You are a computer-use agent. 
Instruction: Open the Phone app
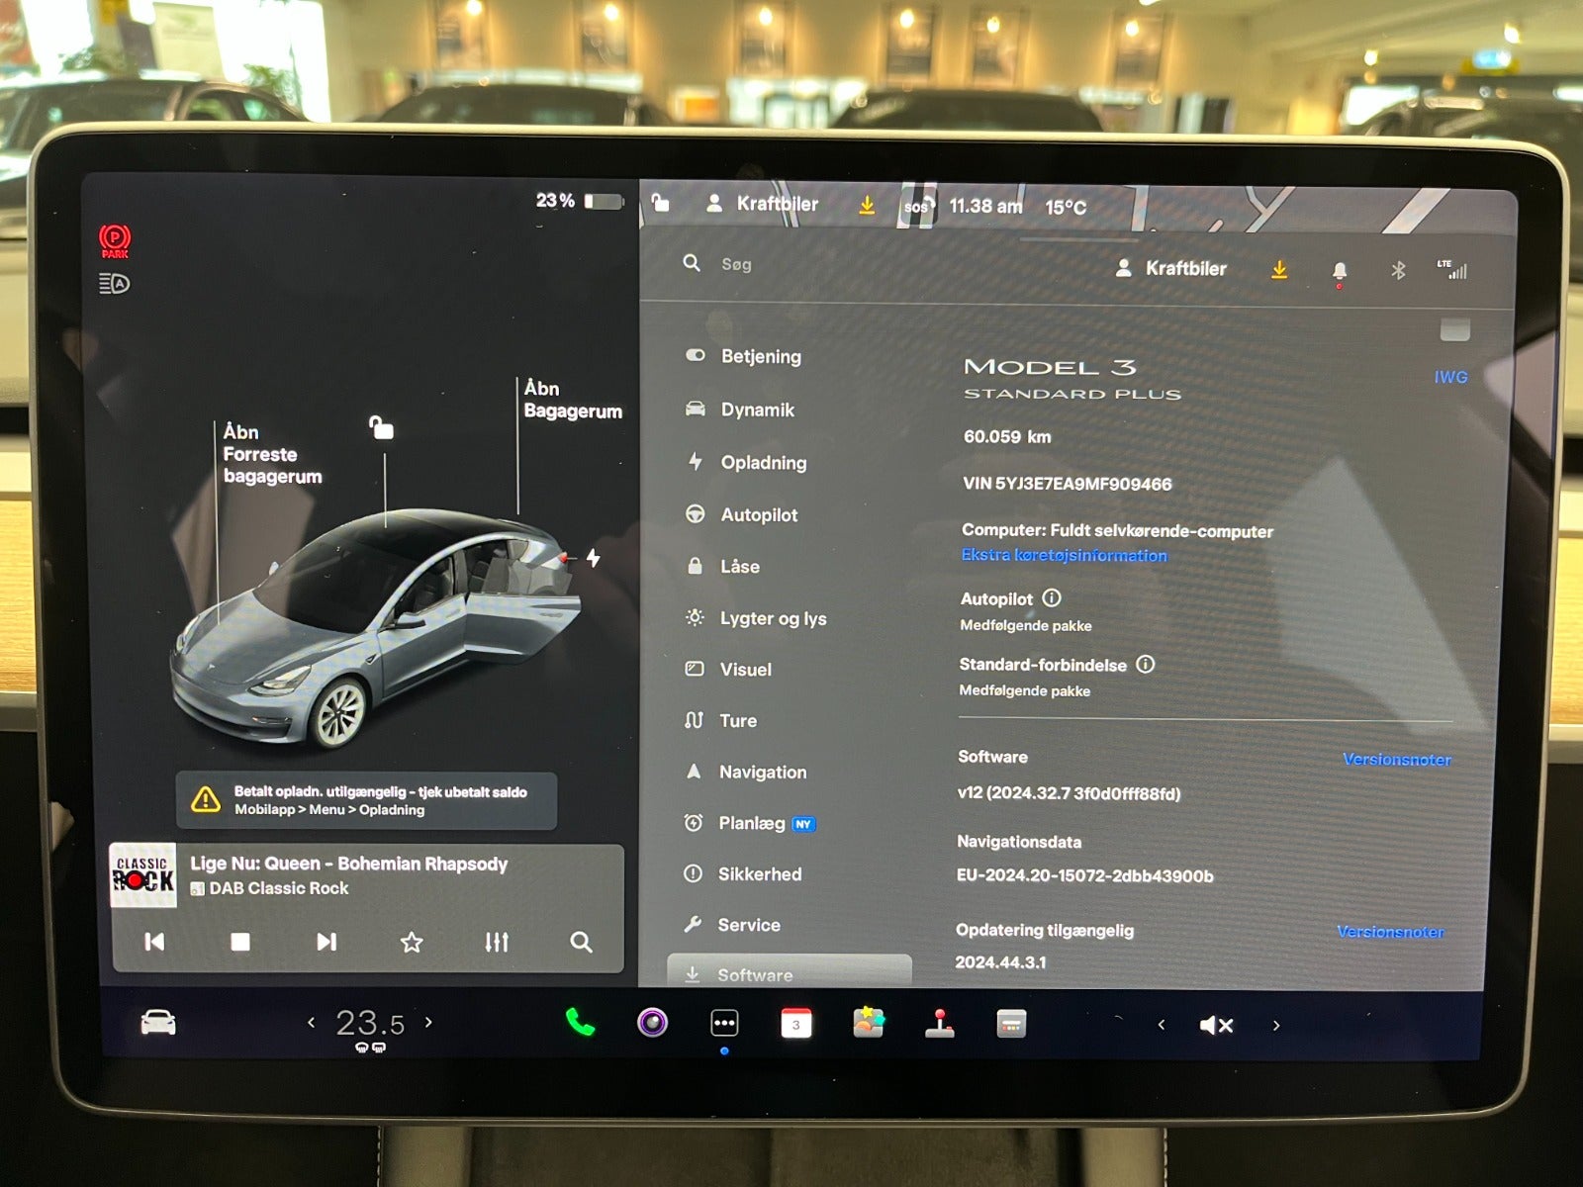(x=580, y=1023)
